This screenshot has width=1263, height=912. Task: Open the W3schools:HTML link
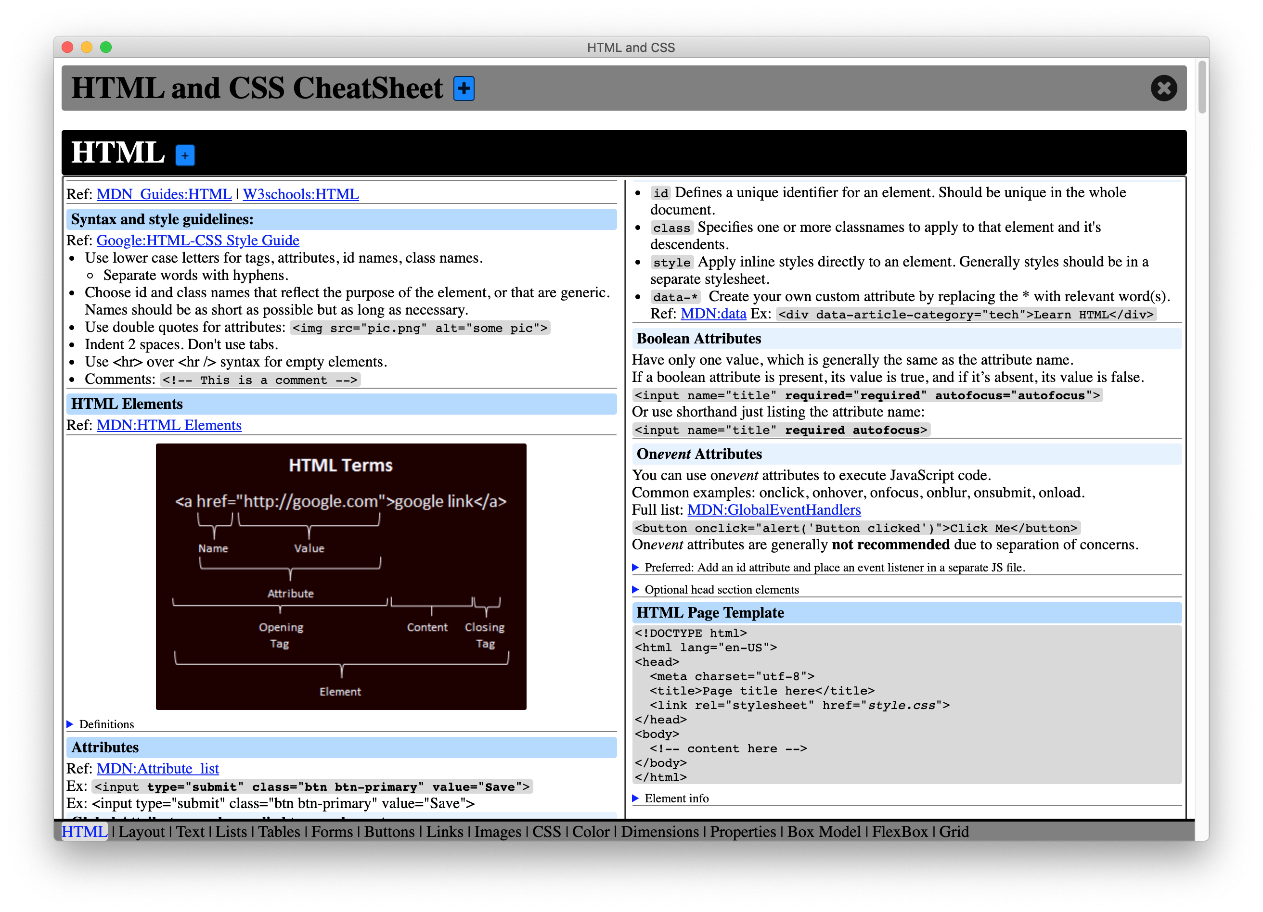click(x=301, y=194)
